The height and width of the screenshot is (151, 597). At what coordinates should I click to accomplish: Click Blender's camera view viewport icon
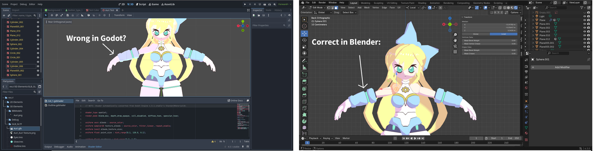pyautogui.click(x=455, y=46)
